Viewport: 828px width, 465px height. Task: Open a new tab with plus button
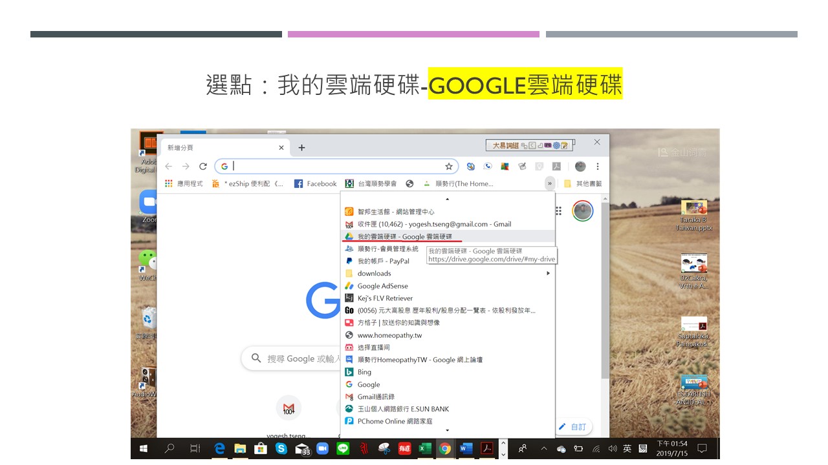pyautogui.click(x=301, y=147)
